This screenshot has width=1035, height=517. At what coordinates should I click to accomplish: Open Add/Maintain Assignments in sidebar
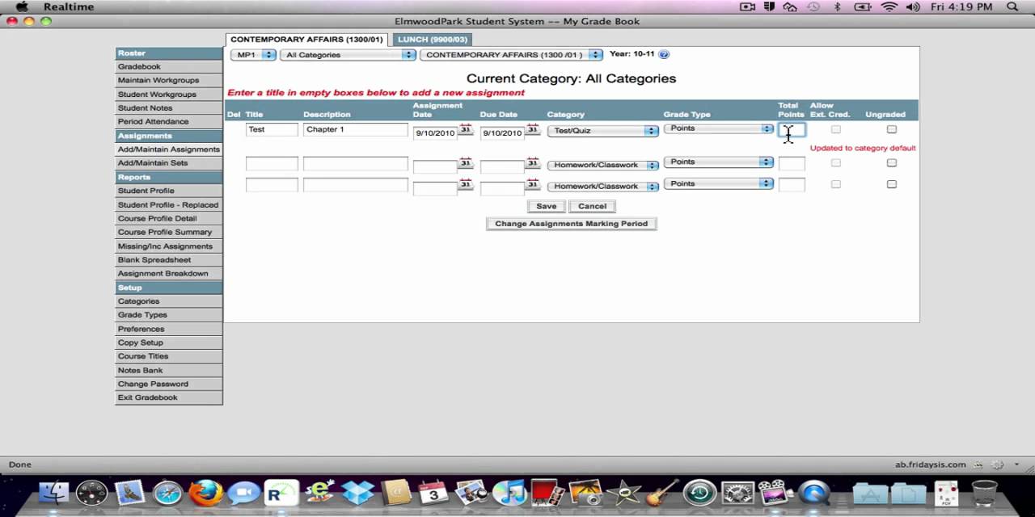coord(169,149)
